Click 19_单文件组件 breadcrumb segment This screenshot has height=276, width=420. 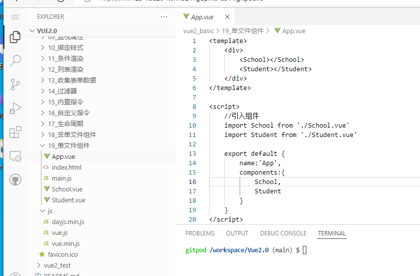pos(243,31)
